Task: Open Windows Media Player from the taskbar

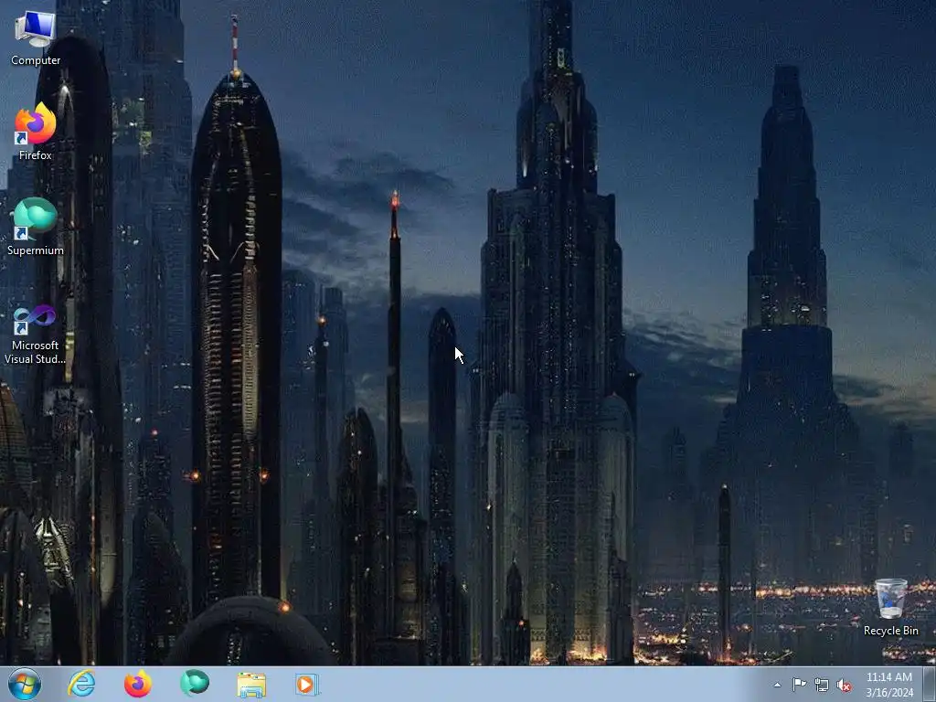Action: pyautogui.click(x=307, y=684)
